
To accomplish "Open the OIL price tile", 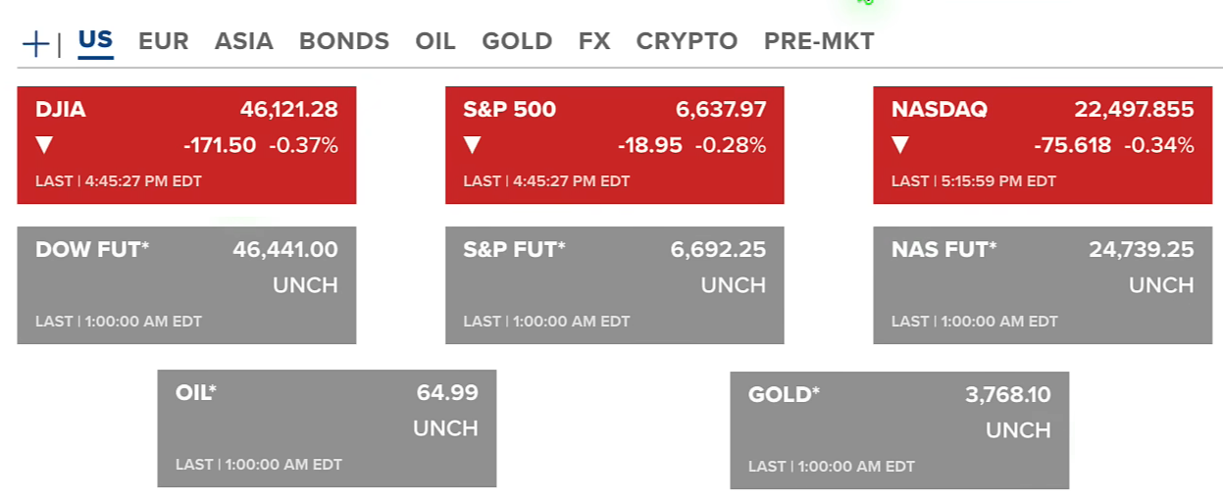I will tap(327, 427).
